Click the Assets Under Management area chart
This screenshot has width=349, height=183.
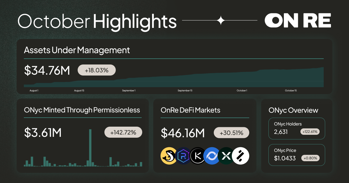(174, 78)
